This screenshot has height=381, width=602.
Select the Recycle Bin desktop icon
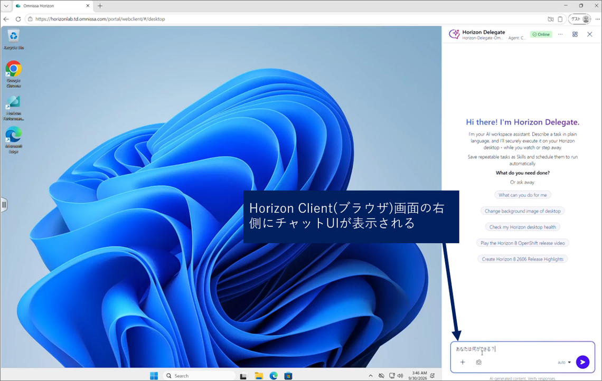point(13,40)
